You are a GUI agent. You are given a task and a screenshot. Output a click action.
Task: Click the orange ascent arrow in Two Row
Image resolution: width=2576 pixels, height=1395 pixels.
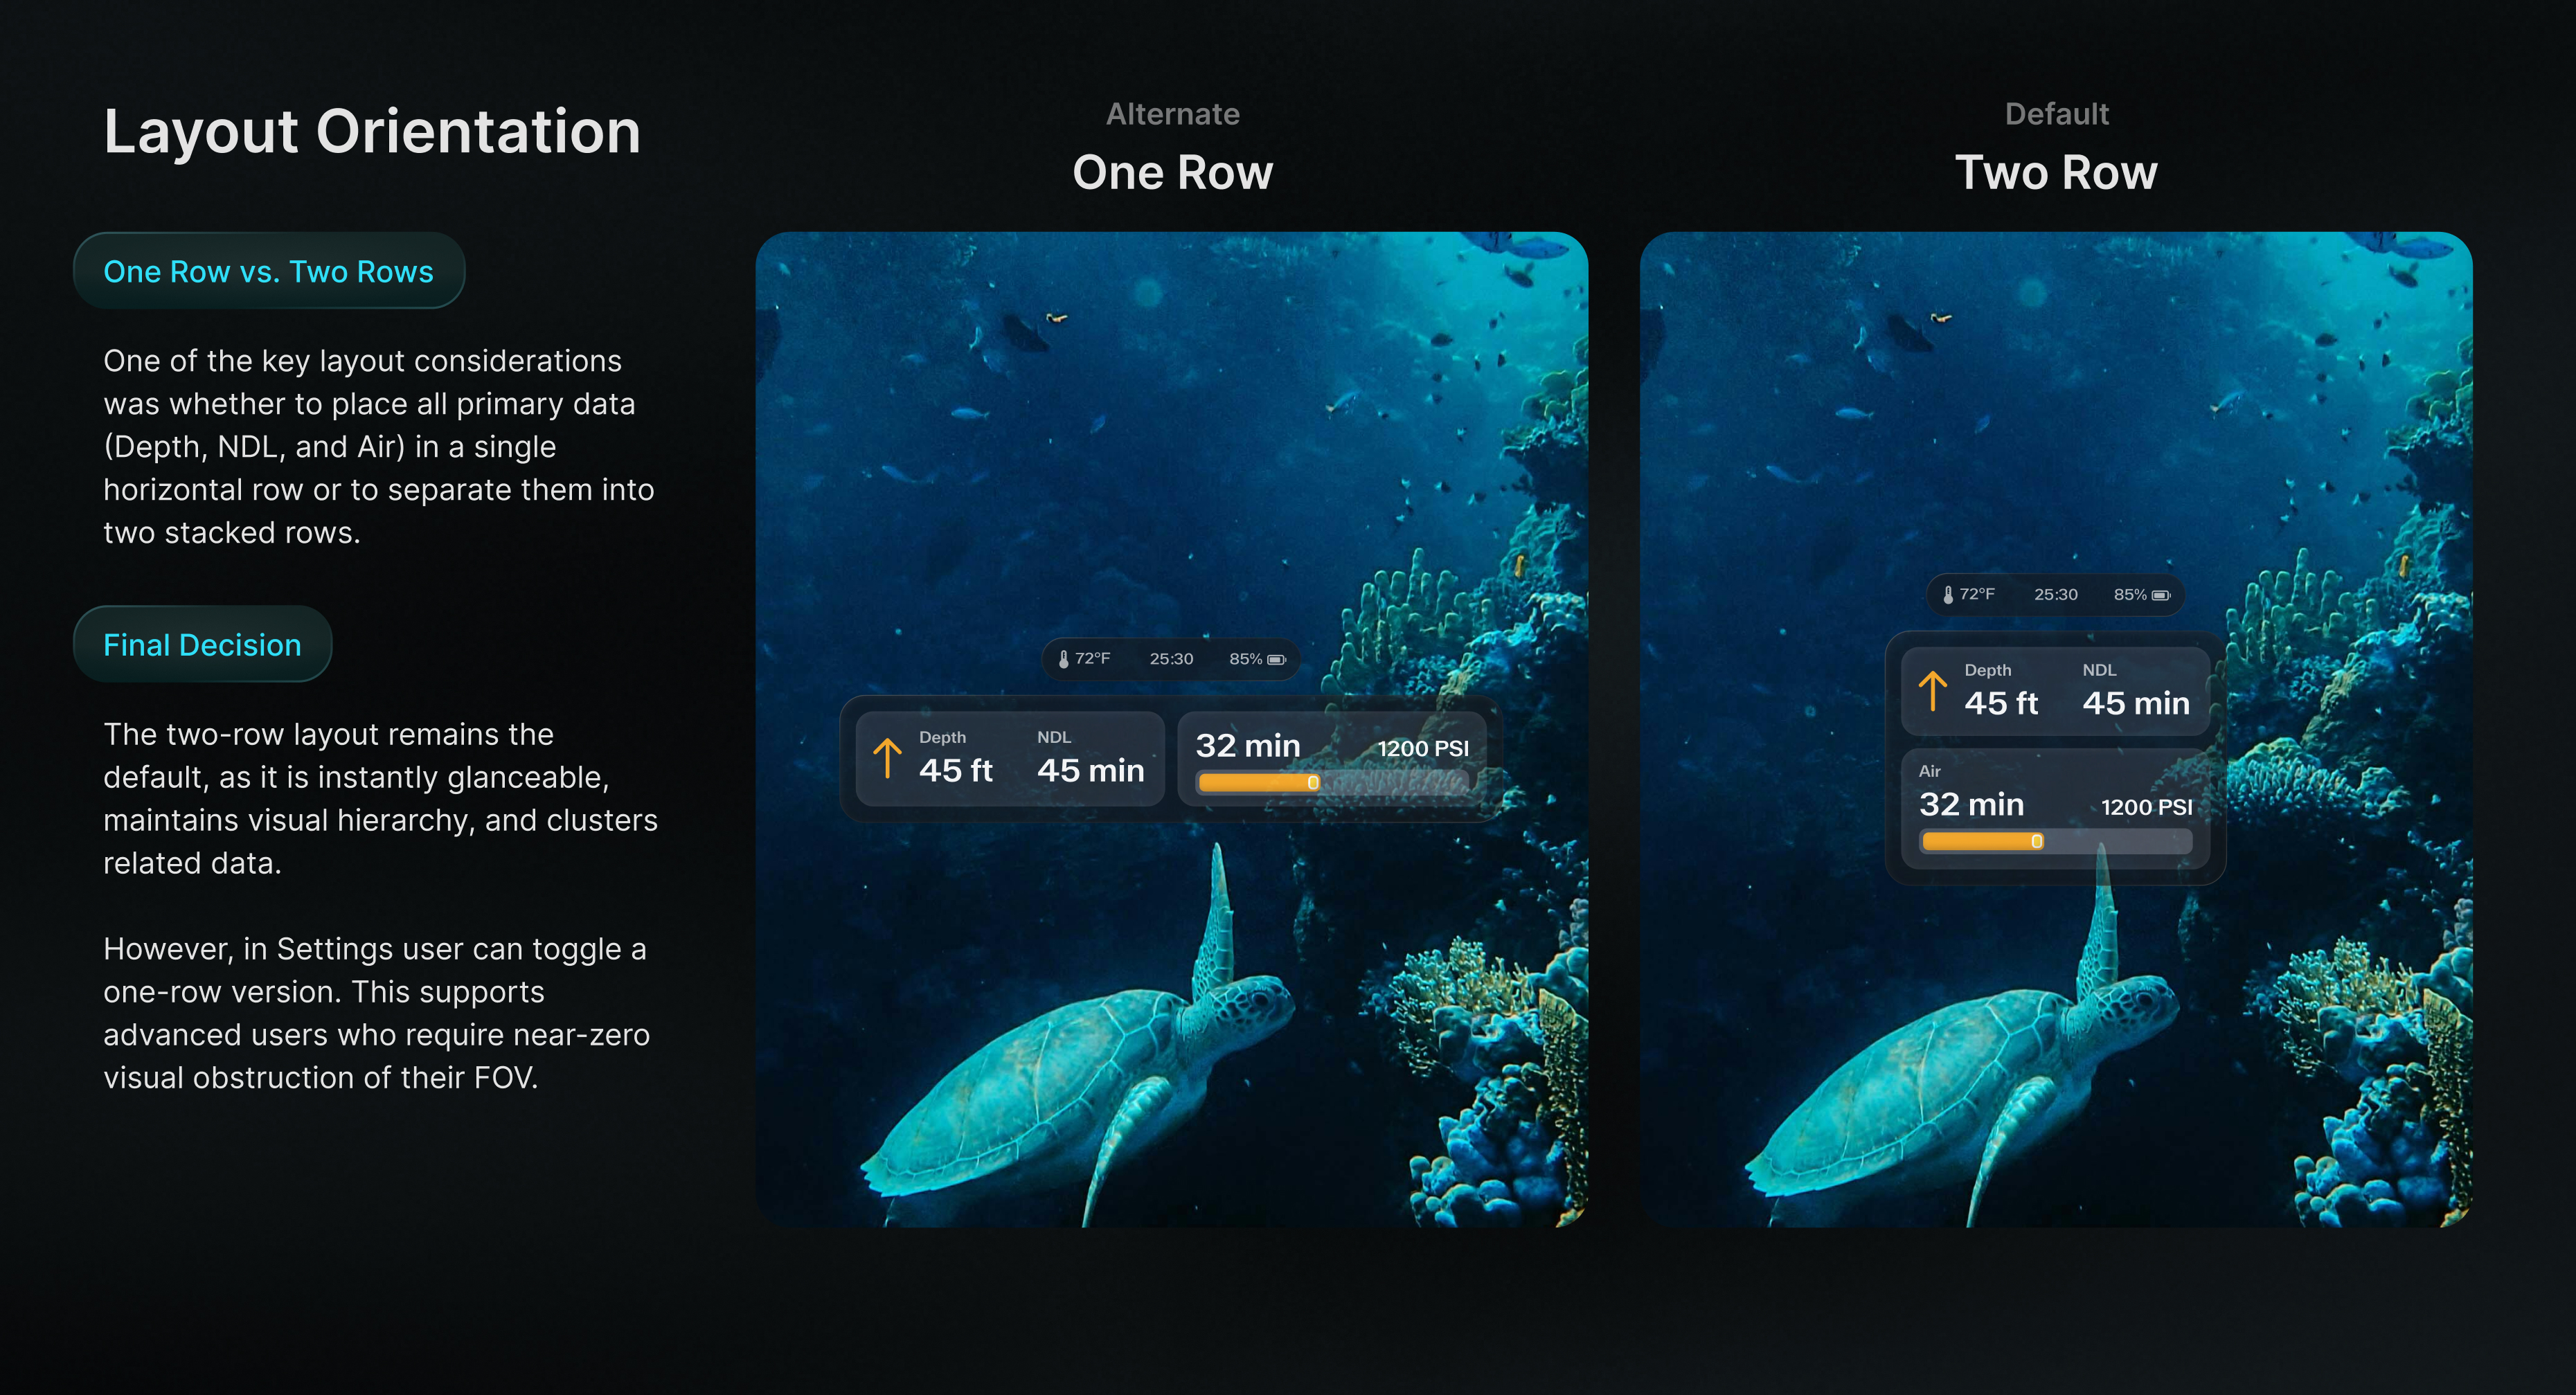pyautogui.click(x=1933, y=691)
